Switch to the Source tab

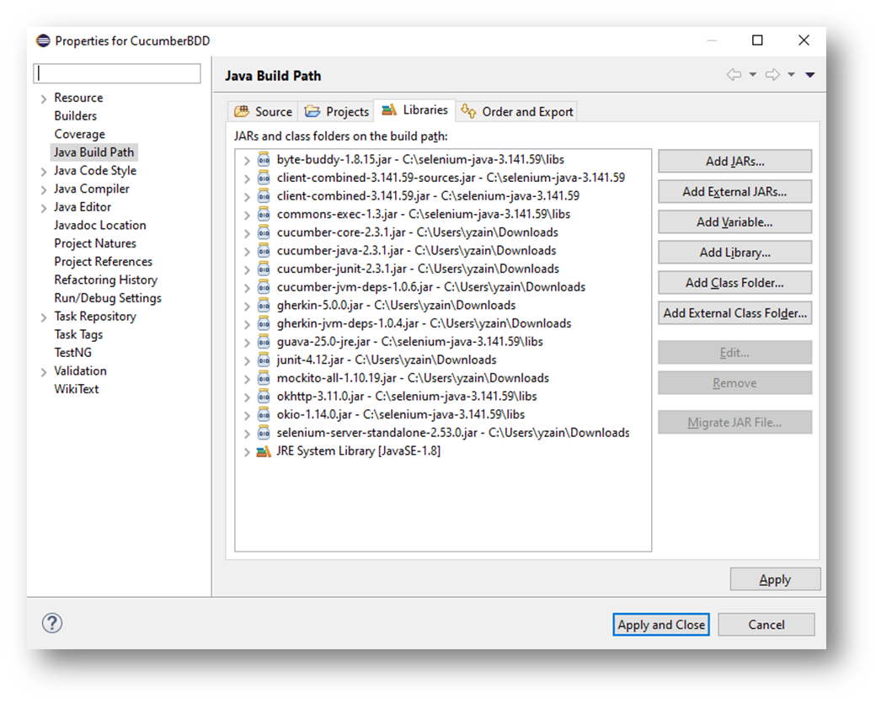[x=263, y=111]
